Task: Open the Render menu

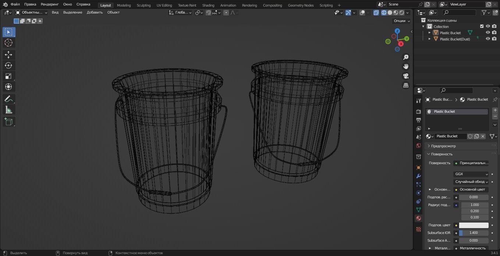Action: click(x=50, y=4)
